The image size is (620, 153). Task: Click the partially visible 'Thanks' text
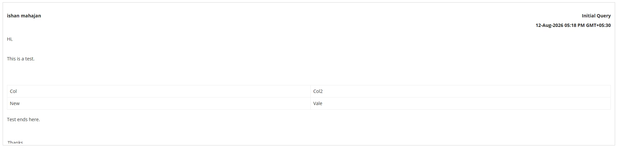pyautogui.click(x=15, y=142)
